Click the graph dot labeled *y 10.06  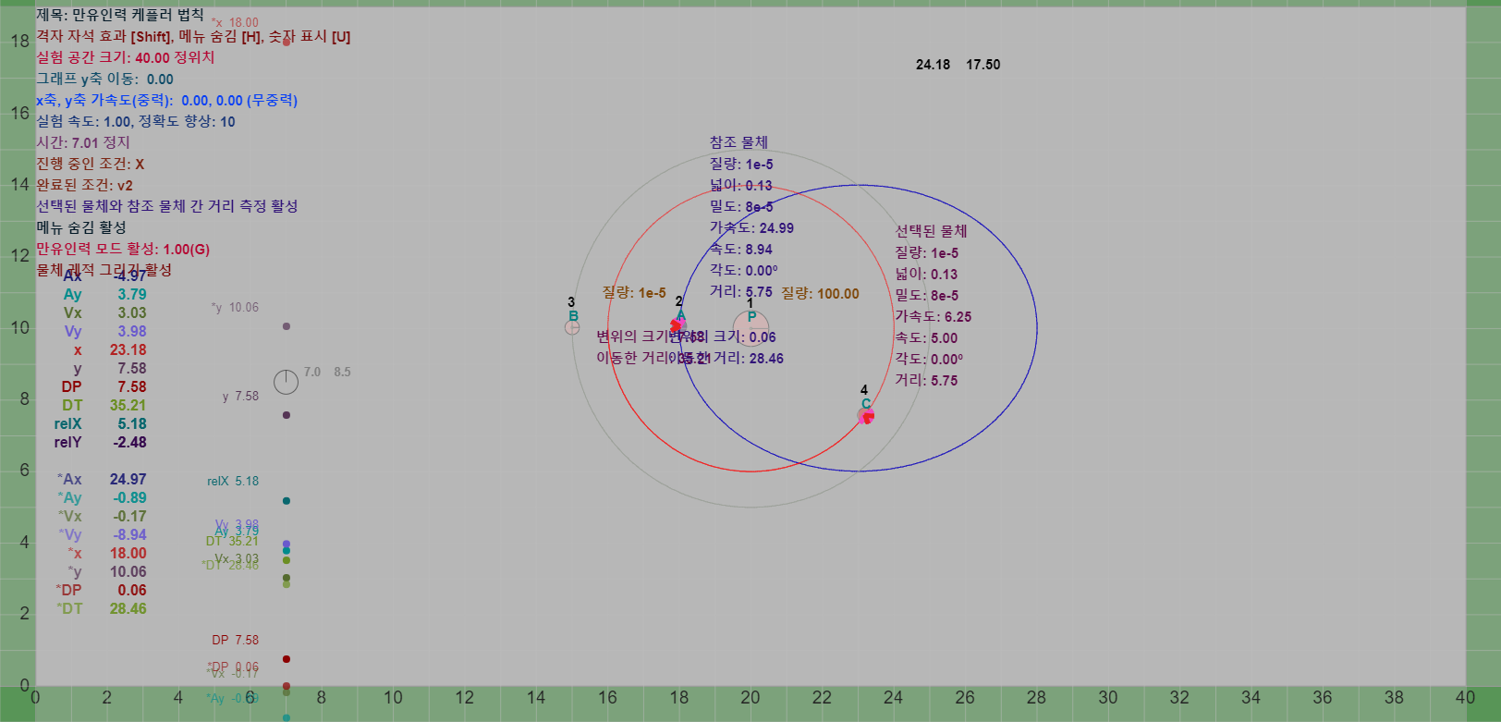(x=287, y=326)
